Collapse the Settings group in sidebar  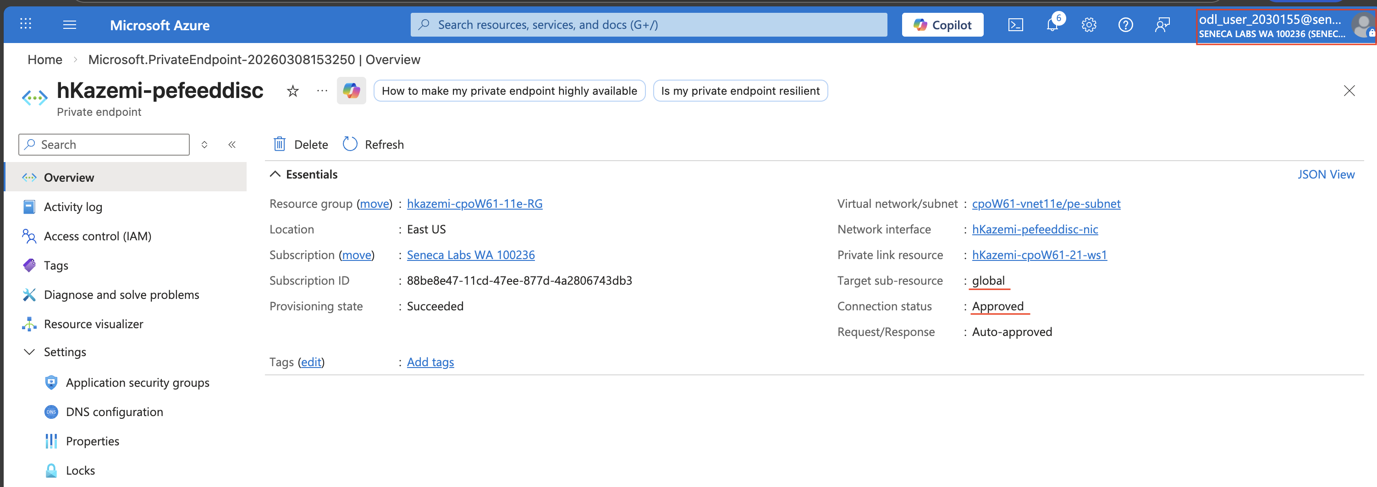click(x=30, y=352)
